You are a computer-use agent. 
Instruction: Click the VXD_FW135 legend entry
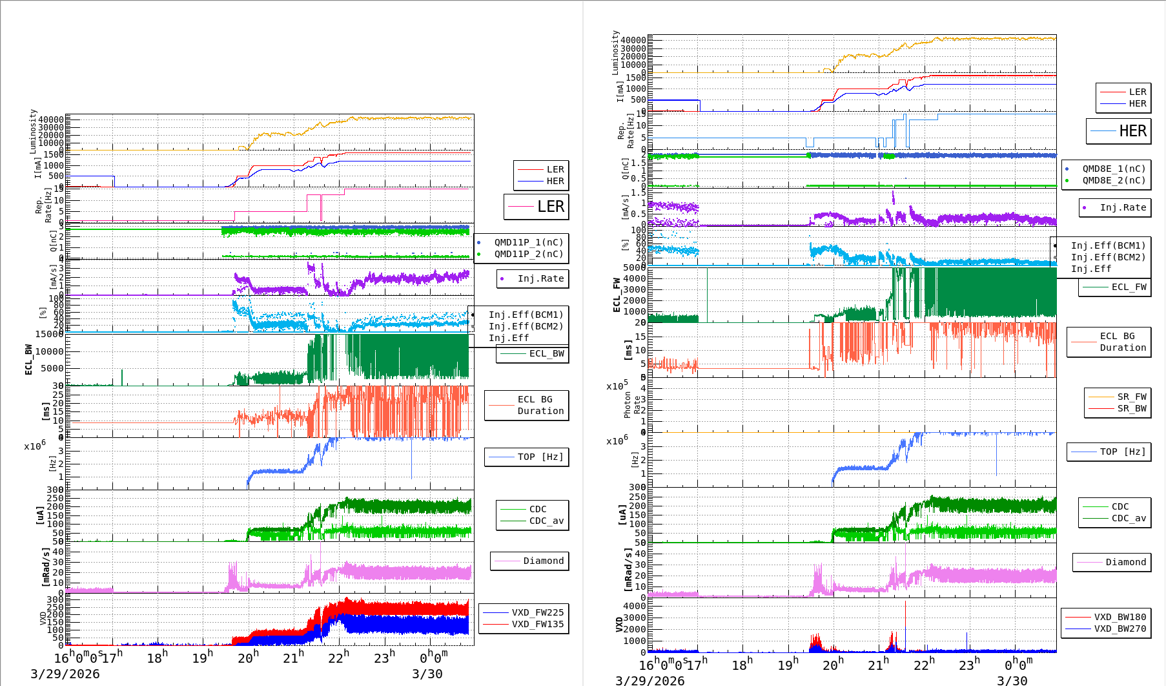(537, 624)
